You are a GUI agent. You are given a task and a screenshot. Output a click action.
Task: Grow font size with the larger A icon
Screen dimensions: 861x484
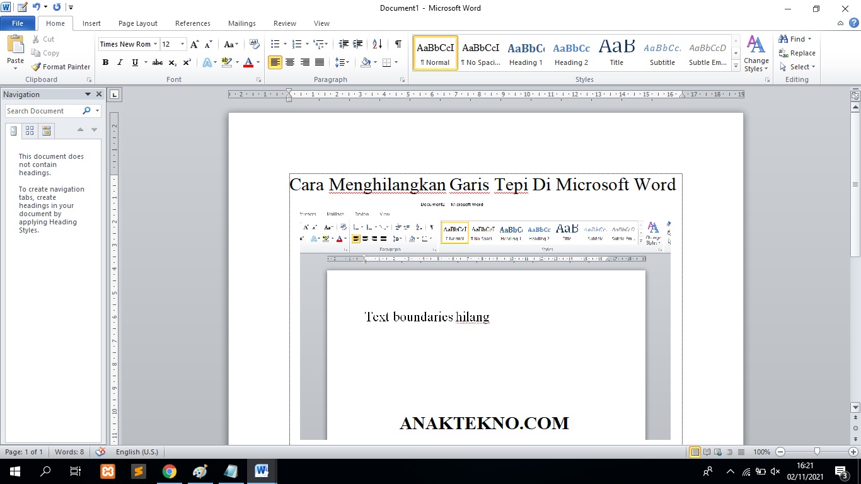point(194,44)
